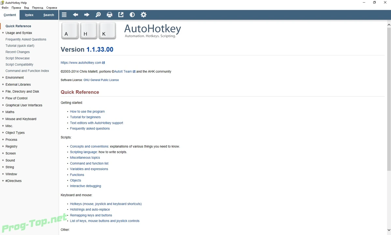Open the 'Objects' link under Scripts
Viewport: 391px width, 235px height.
76,180
